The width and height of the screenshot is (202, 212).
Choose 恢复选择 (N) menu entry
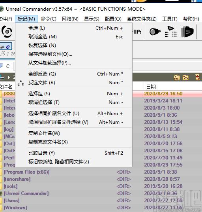(x=74, y=45)
